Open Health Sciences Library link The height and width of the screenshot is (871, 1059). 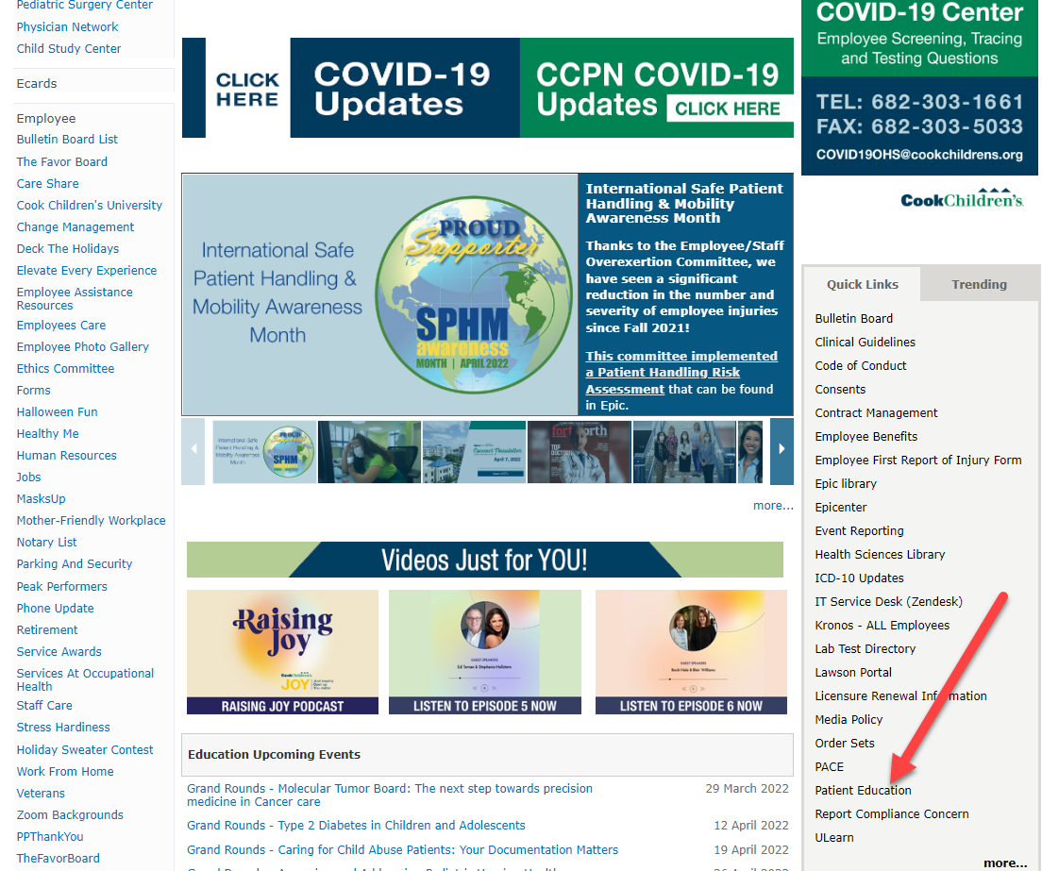click(x=880, y=554)
